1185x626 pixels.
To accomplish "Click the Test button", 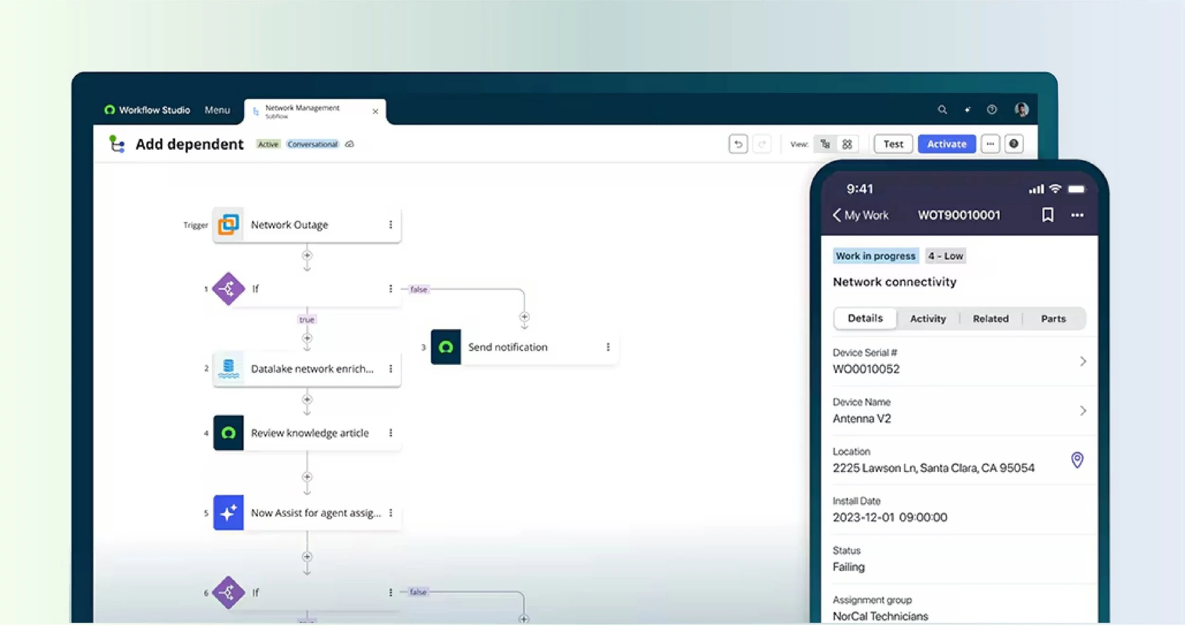I will click(893, 144).
